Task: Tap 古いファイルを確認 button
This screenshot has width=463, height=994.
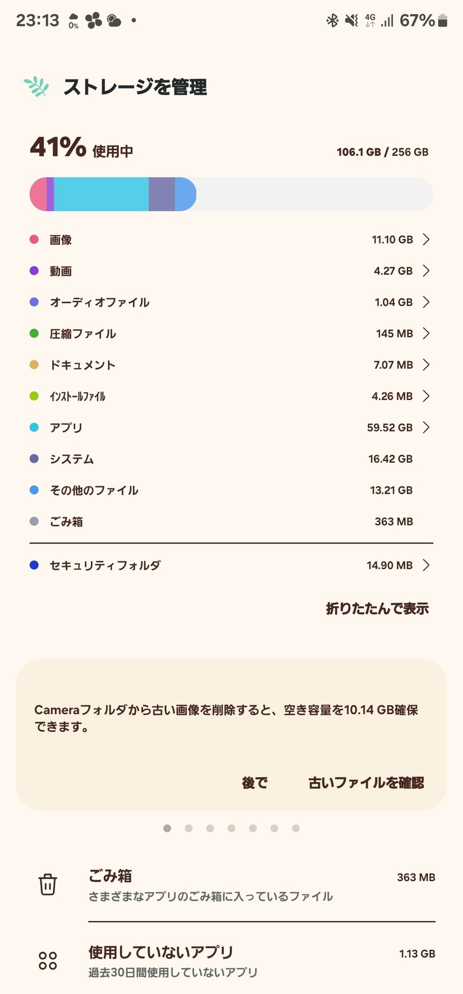Action: (x=366, y=782)
